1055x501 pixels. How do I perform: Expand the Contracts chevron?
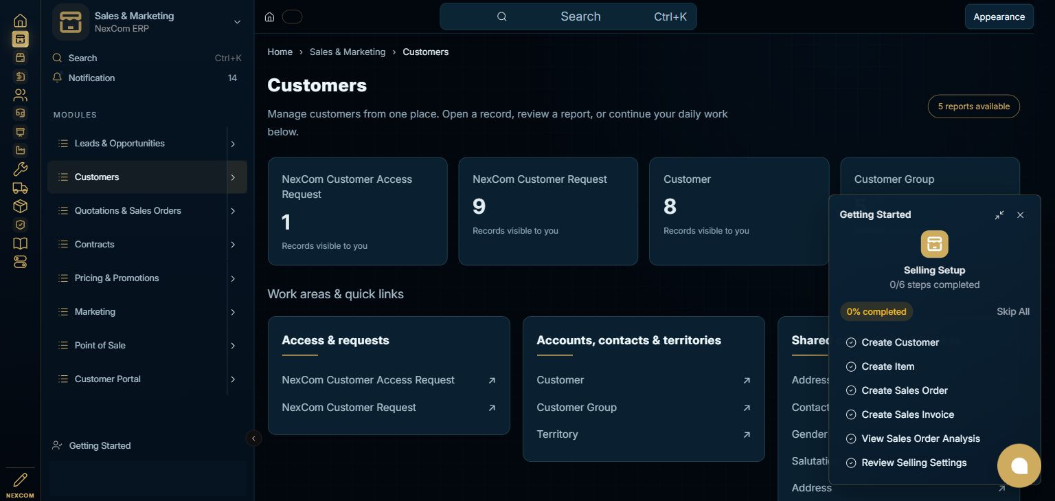coord(233,245)
